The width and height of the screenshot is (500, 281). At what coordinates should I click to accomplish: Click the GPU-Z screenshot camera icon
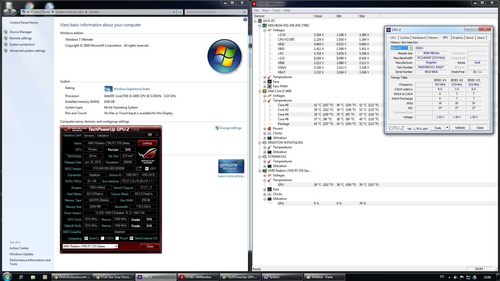tap(150, 135)
